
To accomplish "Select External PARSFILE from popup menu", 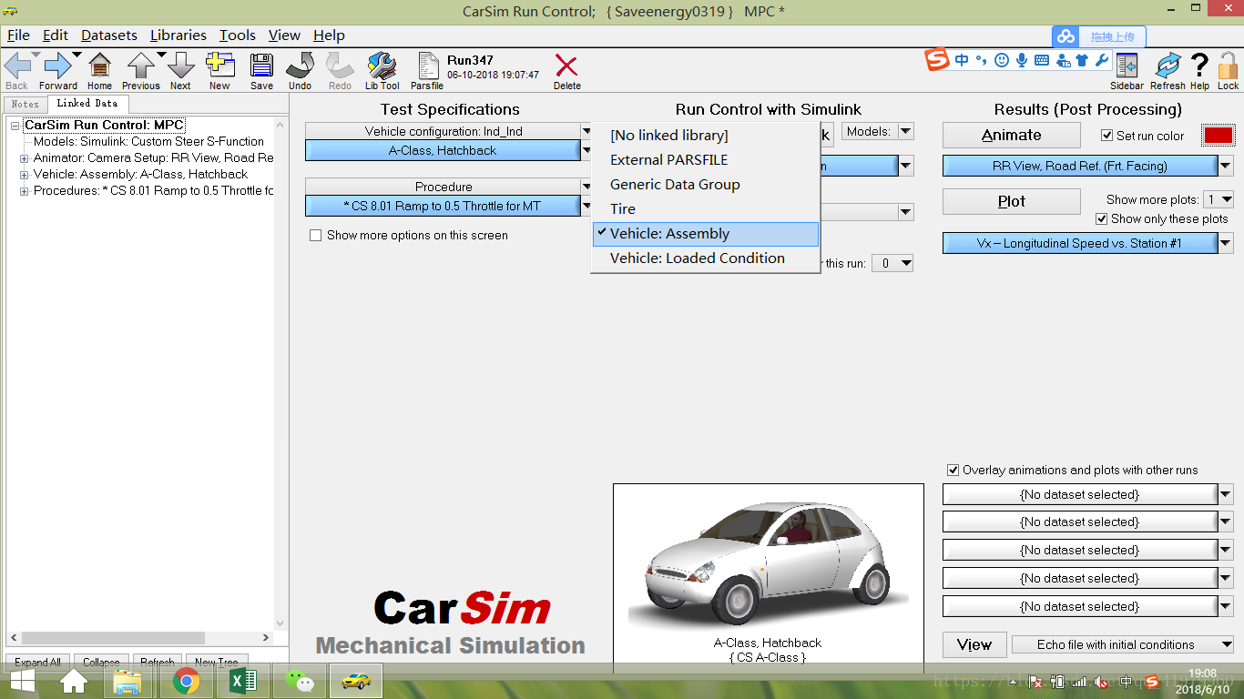I will (705, 160).
